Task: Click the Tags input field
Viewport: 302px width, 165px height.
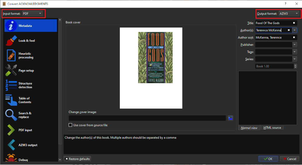Action: click(274, 52)
